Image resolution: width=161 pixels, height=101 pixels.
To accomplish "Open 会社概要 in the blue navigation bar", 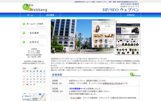I will [50, 15].
